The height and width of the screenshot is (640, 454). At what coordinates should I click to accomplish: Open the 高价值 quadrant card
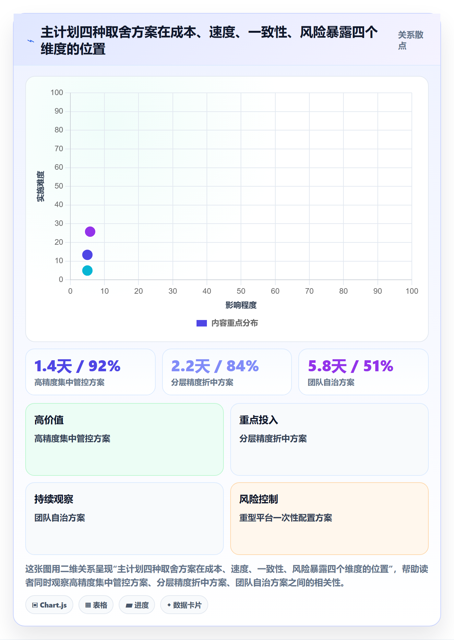point(125,439)
